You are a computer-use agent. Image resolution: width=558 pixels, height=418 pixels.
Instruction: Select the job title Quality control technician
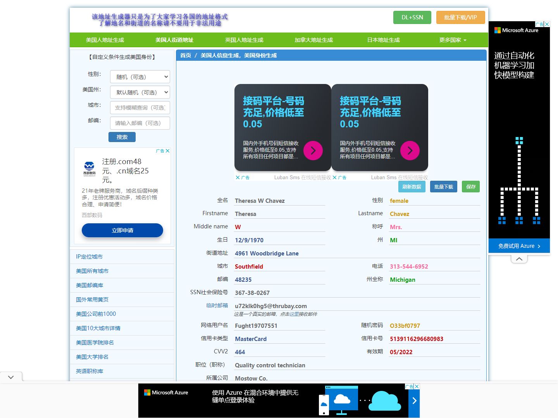pyautogui.click(x=270, y=365)
